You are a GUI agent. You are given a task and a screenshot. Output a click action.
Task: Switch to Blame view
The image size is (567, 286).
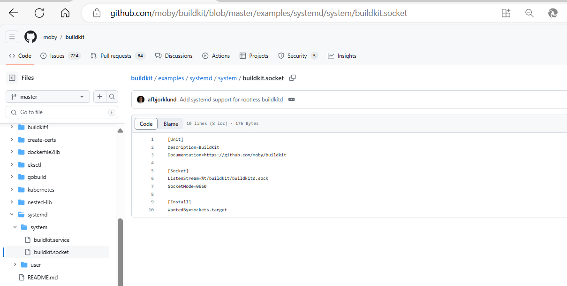pyautogui.click(x=171, y=124)
